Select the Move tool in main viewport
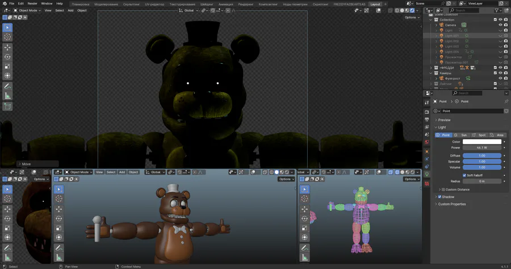This screenshot has height=269, width=511. click(7, 47)
